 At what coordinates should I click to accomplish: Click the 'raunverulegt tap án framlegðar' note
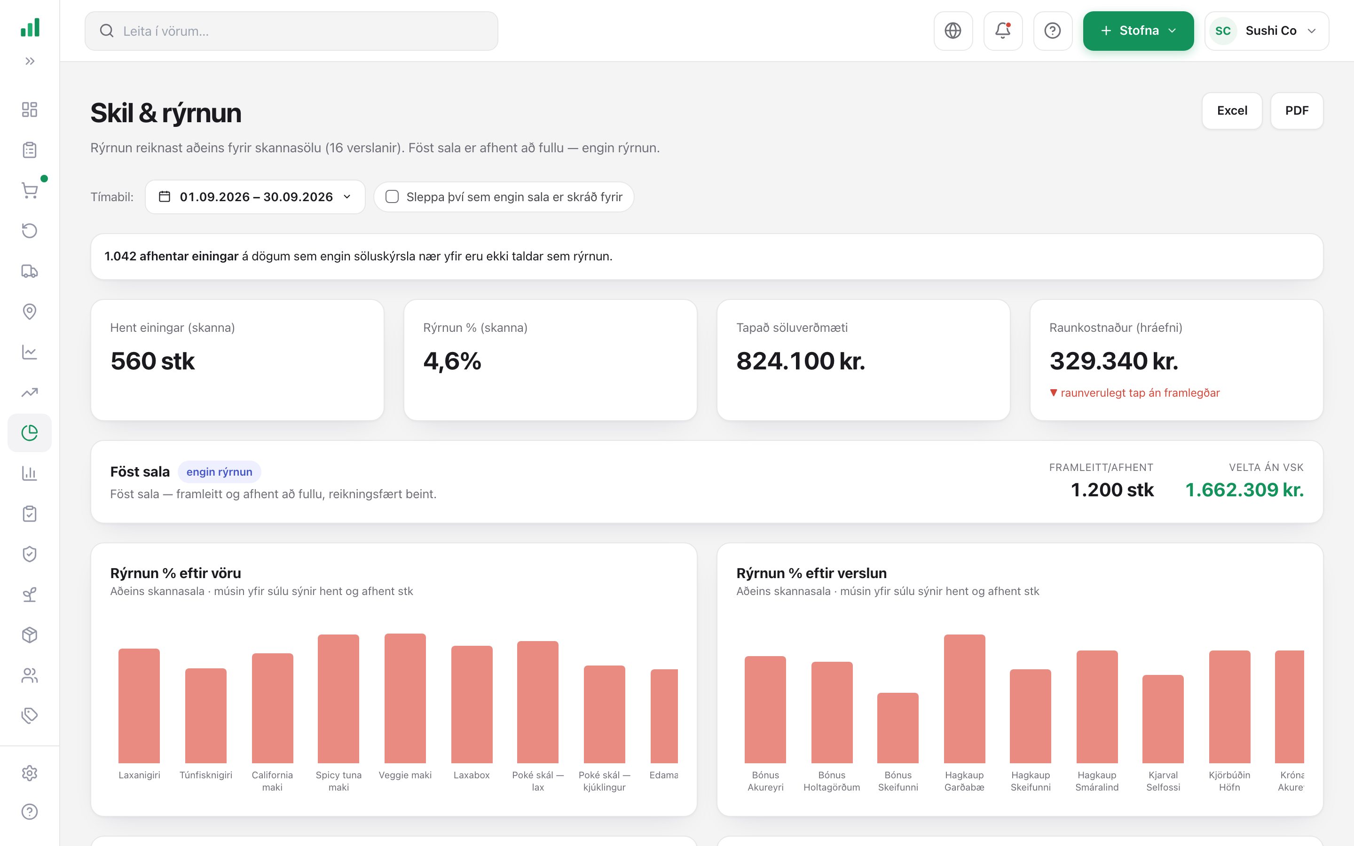click(1134, 393)
